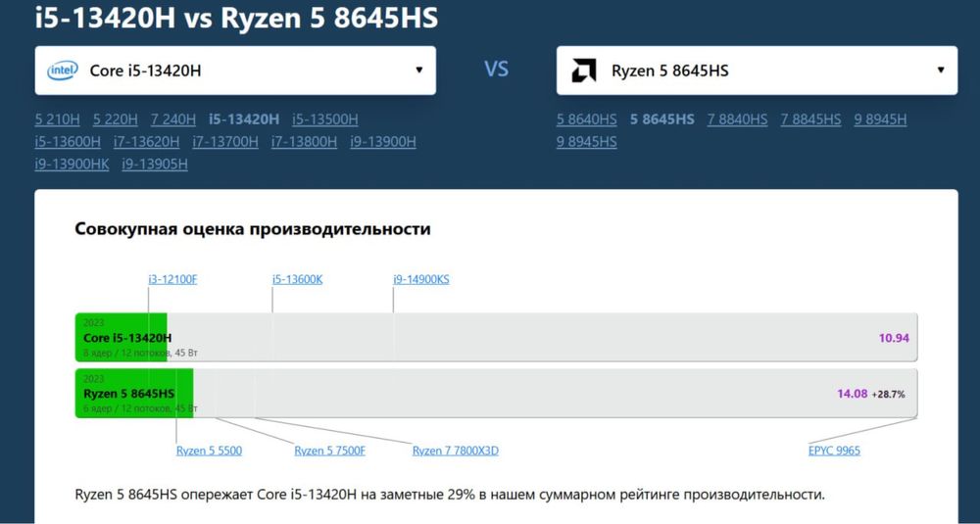Image resolution: width=980 pixels, height=524 pixels.
Task: Open the 5 8640HS link
Action: pyautogui.click(x=587, y=119)
